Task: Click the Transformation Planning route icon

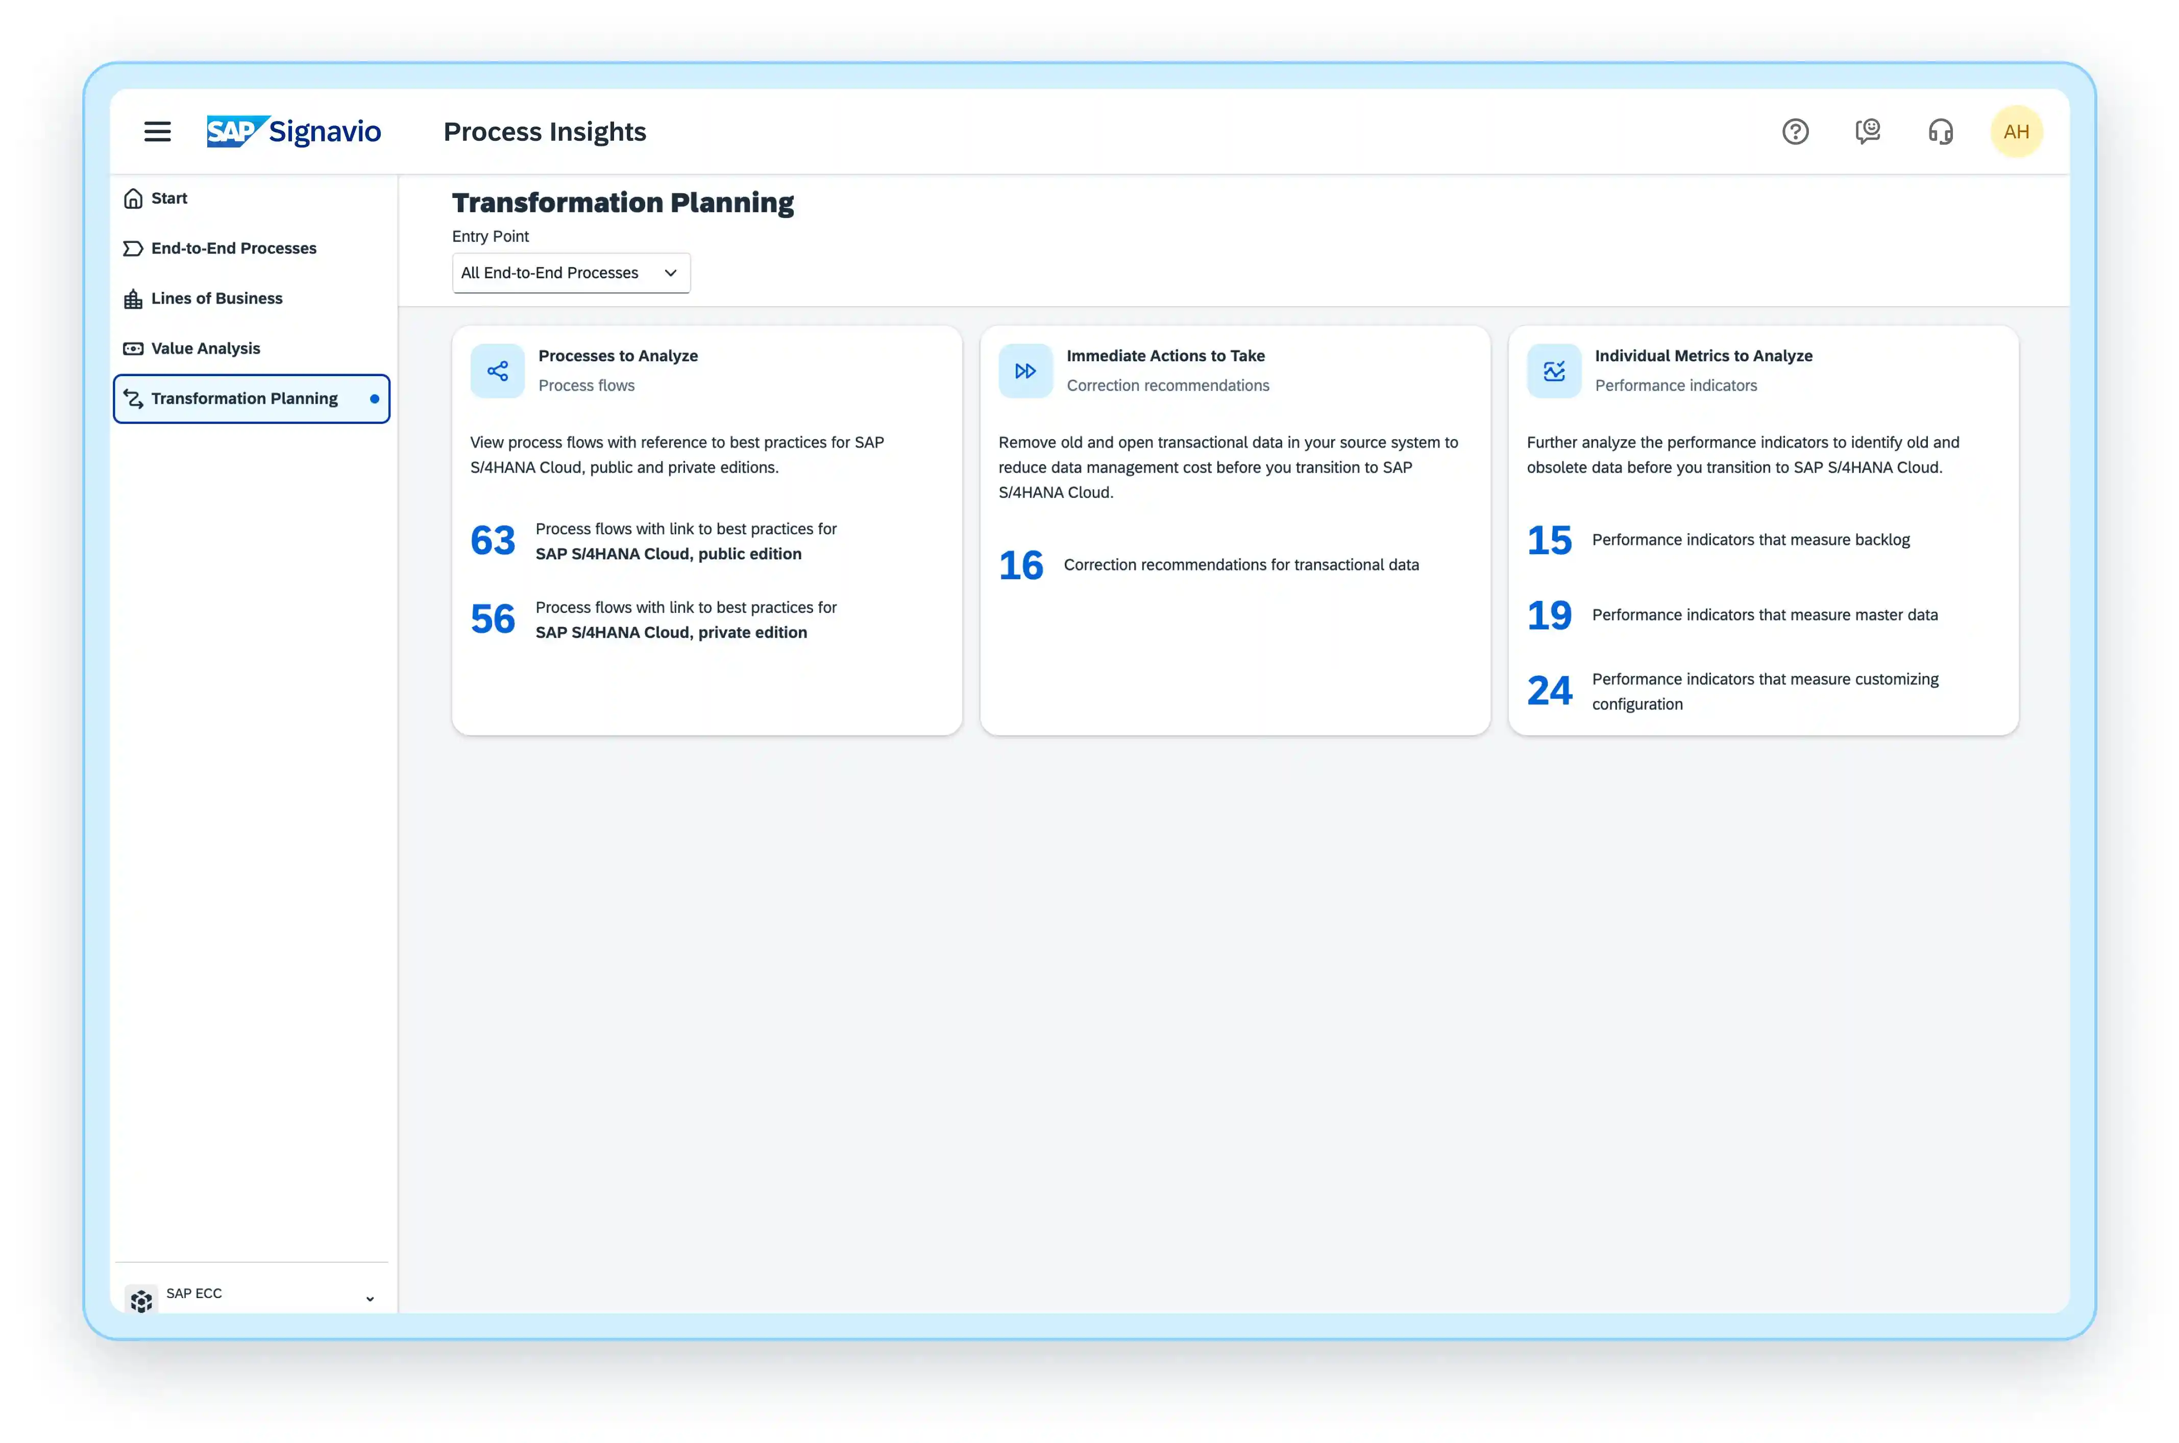Action: 134,399
